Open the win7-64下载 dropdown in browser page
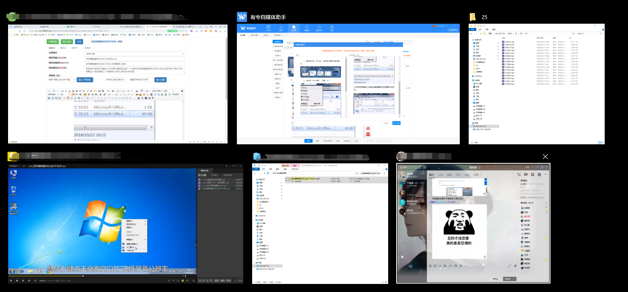 [x=67, y=80]
